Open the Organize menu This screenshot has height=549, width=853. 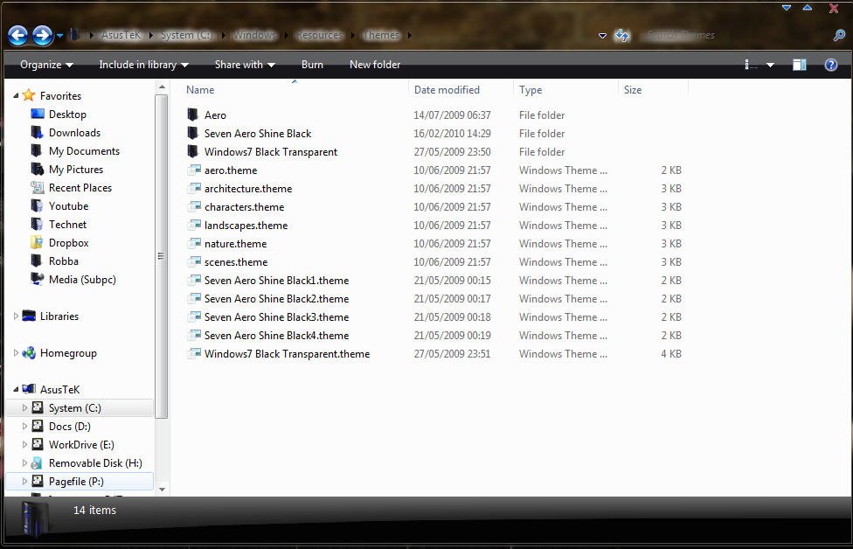(46, 65)
